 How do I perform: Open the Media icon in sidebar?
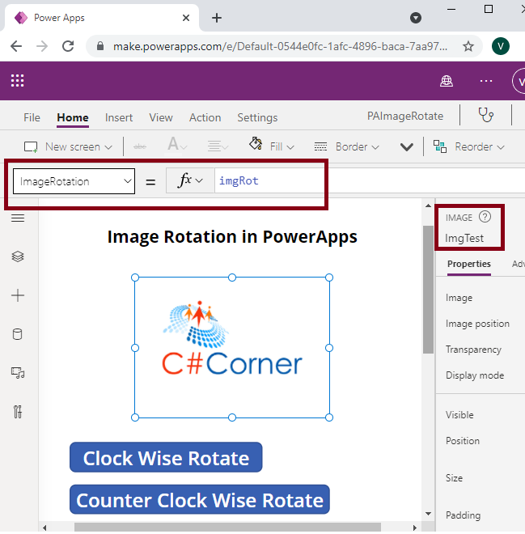(18, 373)
